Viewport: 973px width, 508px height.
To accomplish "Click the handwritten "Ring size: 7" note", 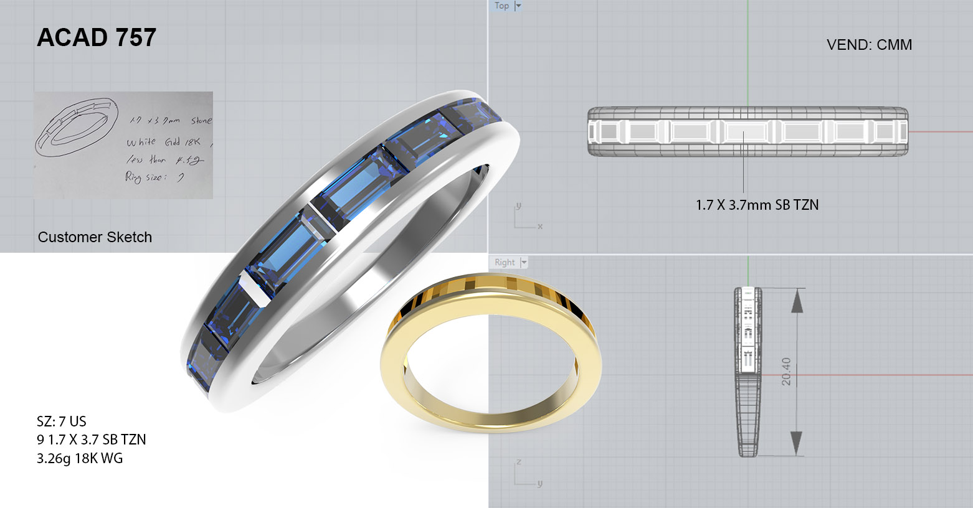I will point(154,177).
